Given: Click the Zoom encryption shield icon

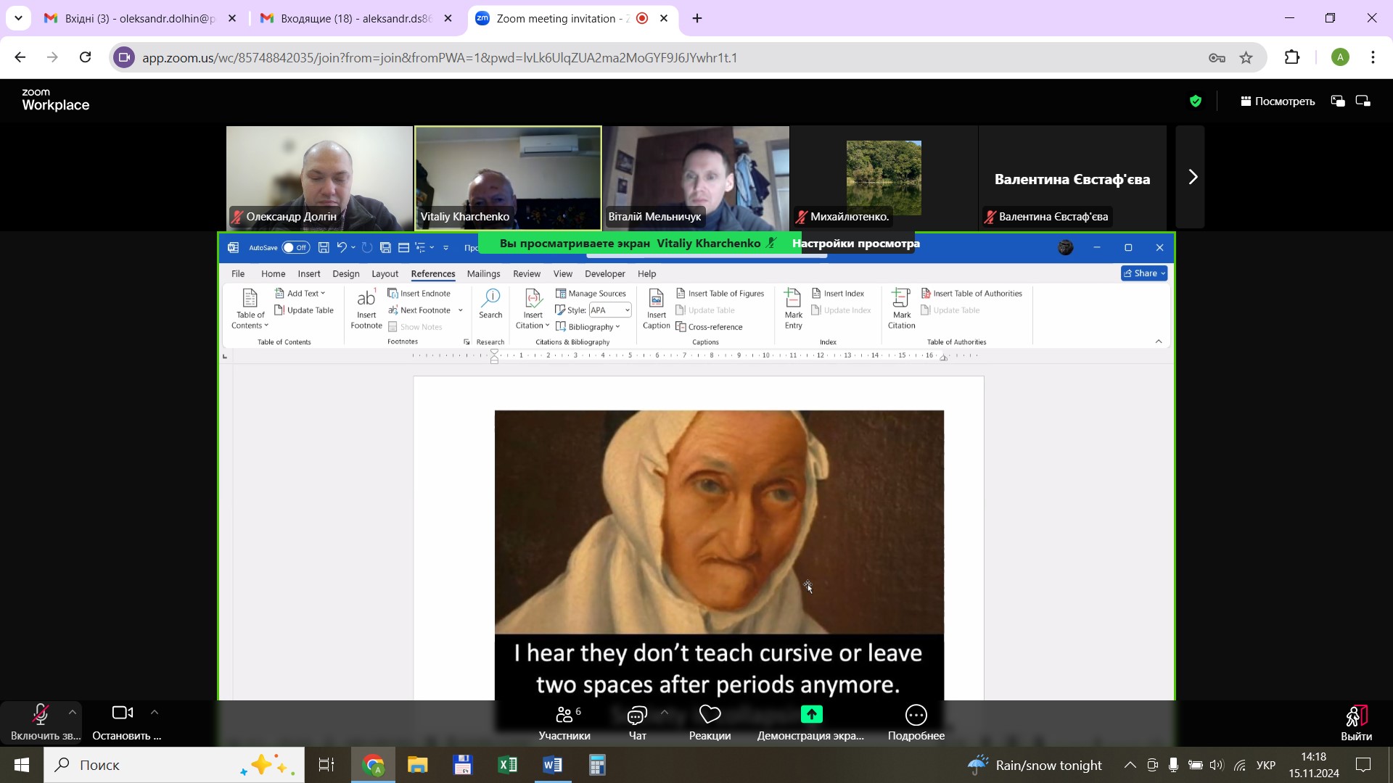Looking at the screenshot, I should click(x=1196, y=101).
